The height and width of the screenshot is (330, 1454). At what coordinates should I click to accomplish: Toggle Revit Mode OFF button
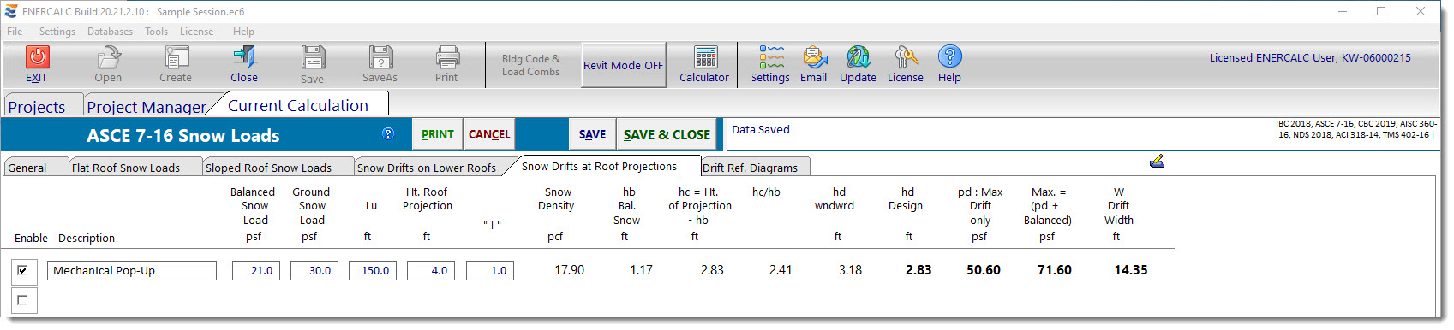[624, 65]
